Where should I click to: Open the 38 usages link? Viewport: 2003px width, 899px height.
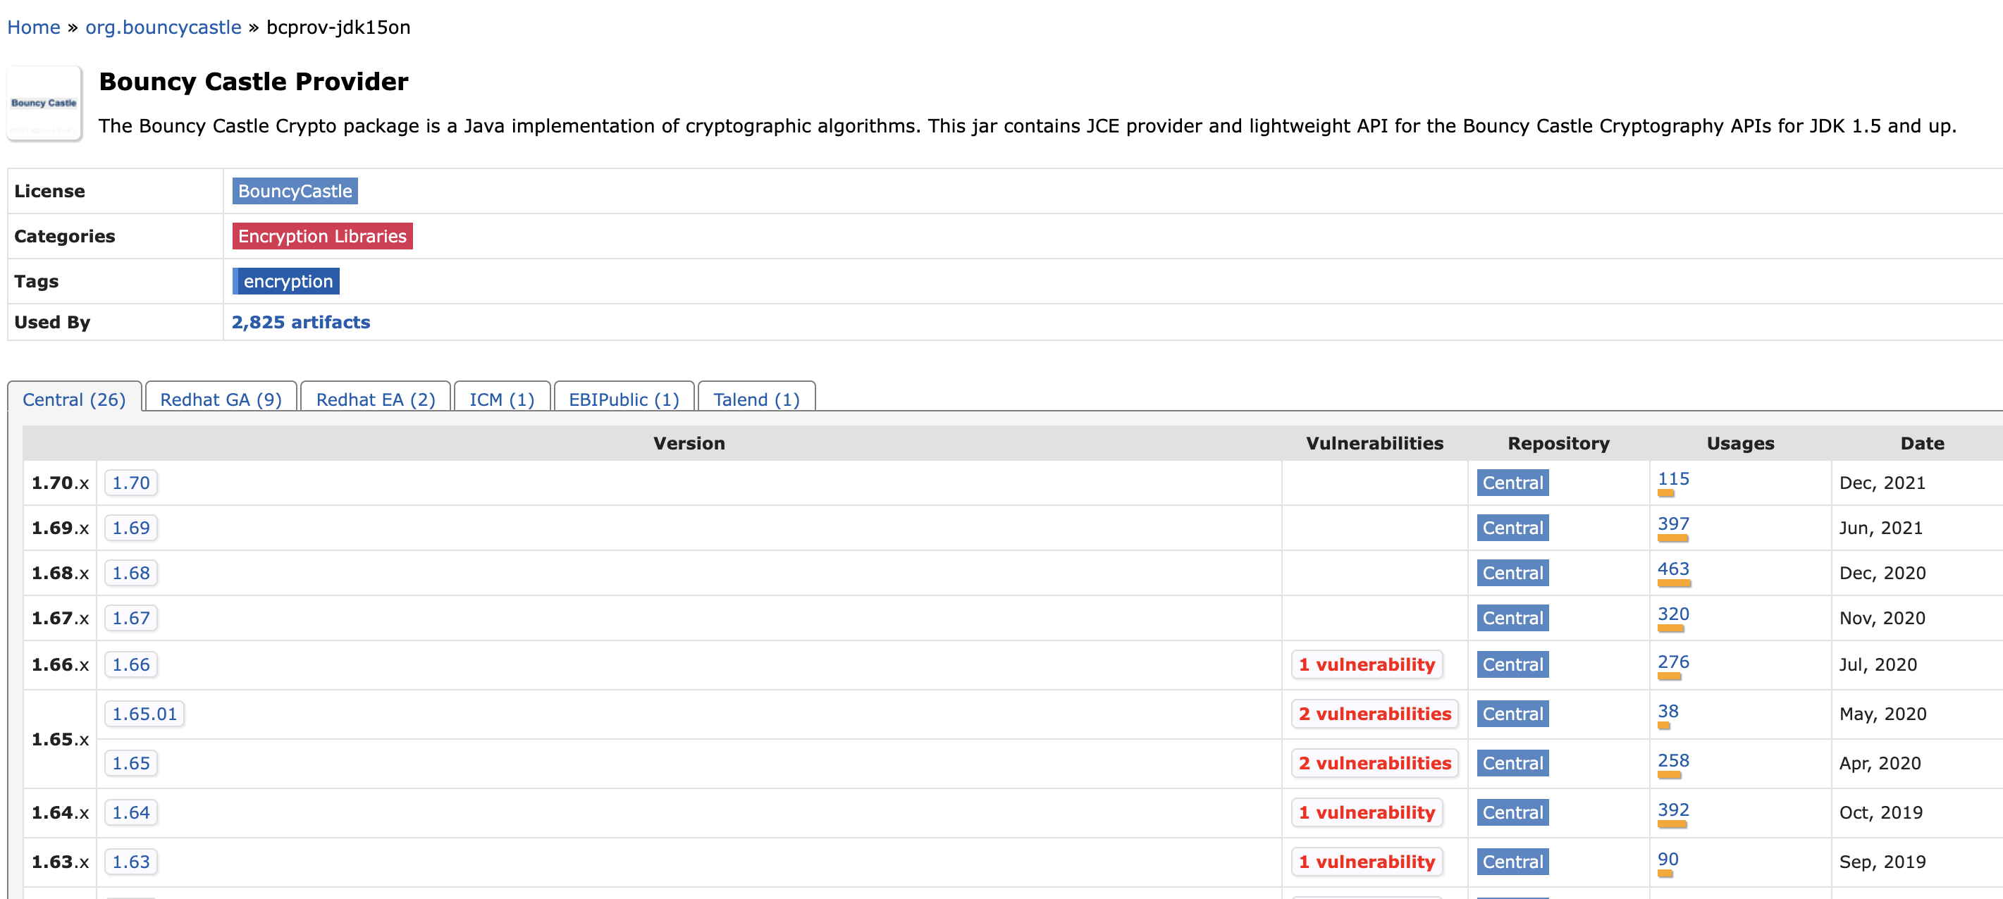click(x=1668, y=711)
